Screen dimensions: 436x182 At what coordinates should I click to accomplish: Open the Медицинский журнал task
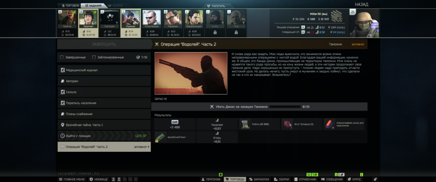(x=104, y=70)
